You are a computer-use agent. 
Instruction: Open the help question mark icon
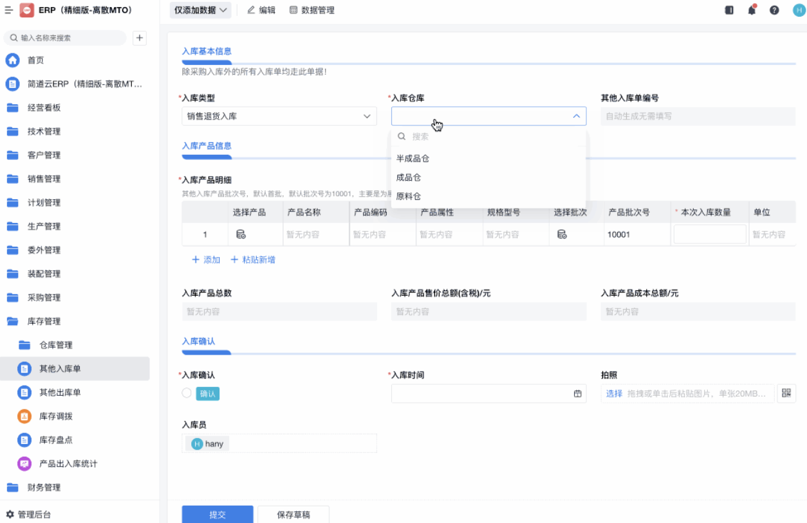pyautogui.click(x=774, y=10)
